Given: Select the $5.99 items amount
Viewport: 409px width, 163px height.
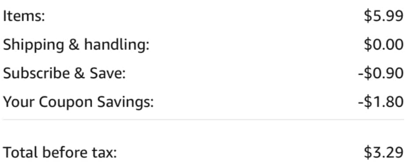Looking at the screenshot, I should (384, 16).
